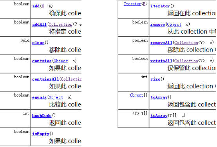This screenshot has width=217, height=147.
Task: Click the Object link in equals(Object o)
Action: pos(56,97)
